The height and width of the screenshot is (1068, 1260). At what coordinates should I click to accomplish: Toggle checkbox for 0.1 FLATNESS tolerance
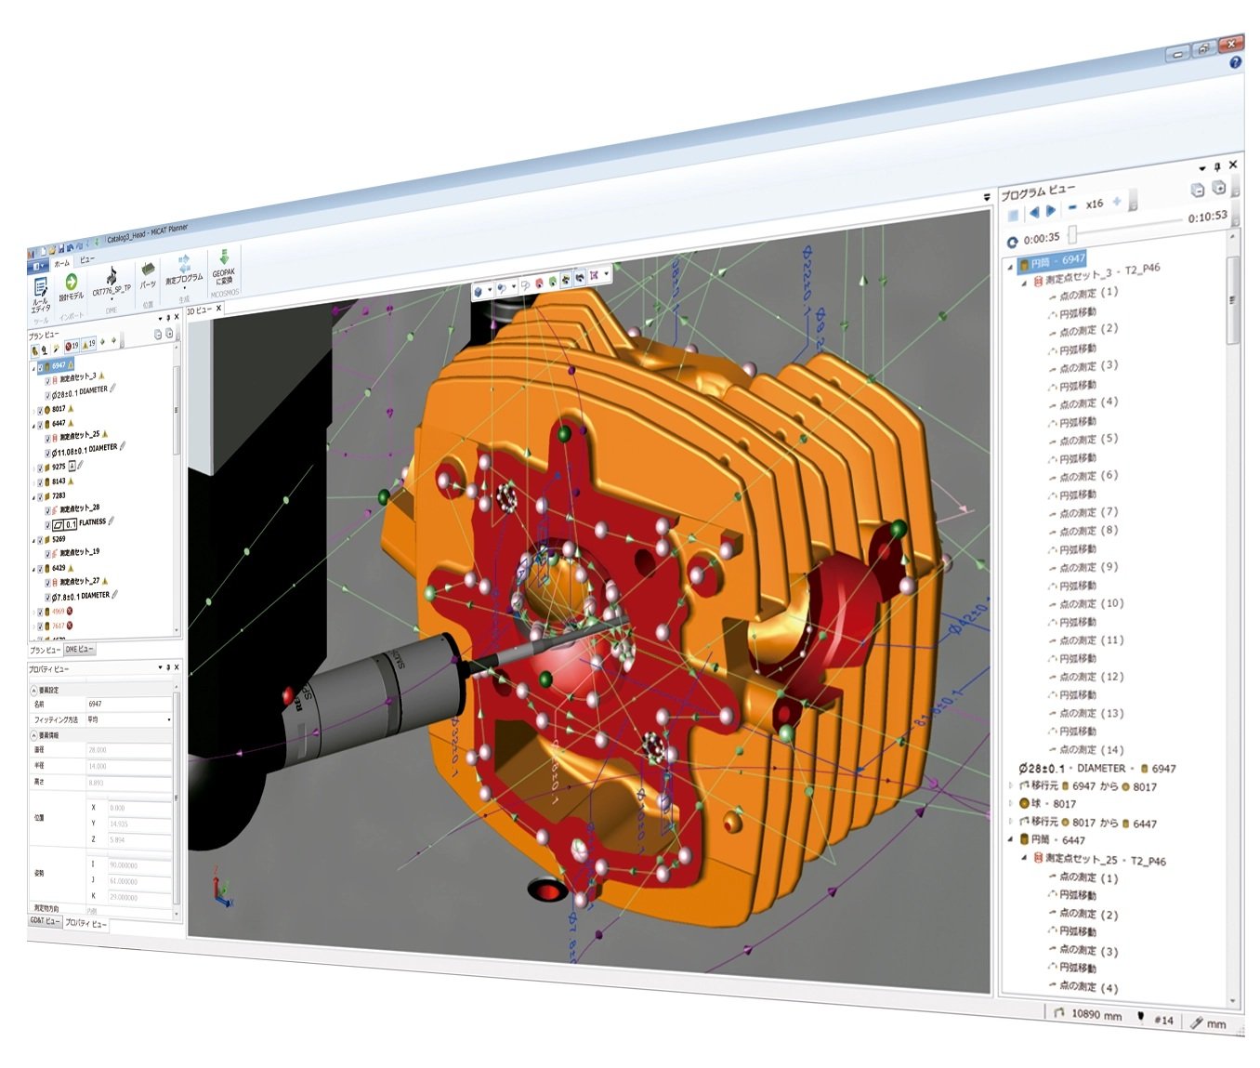tap(48, 525)
